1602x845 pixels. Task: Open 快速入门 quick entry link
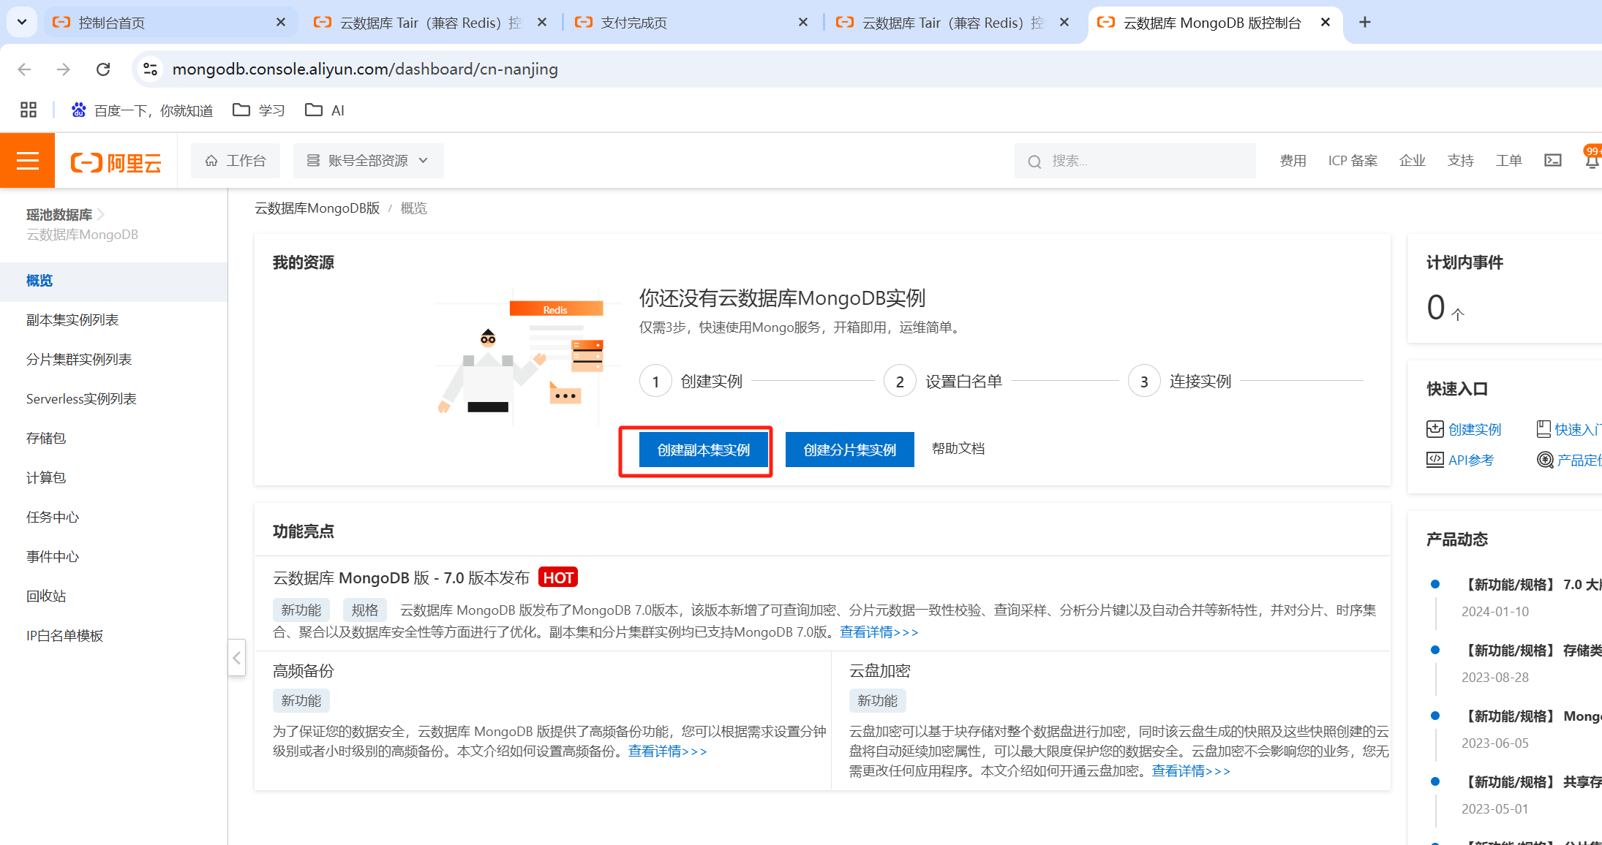[x=1569, y=429]
